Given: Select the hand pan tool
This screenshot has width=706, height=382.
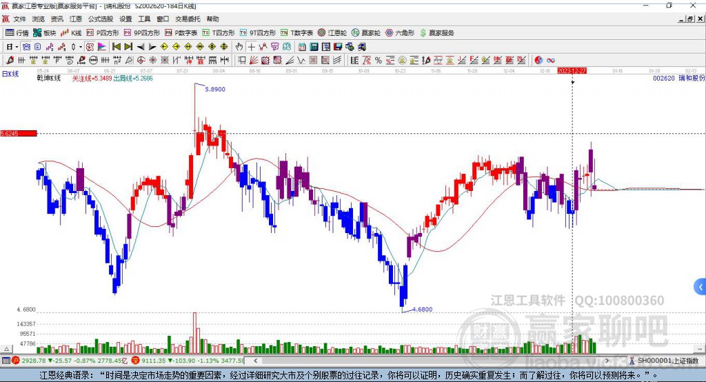Looking at the screenshot, I should (x=239, y=47).
